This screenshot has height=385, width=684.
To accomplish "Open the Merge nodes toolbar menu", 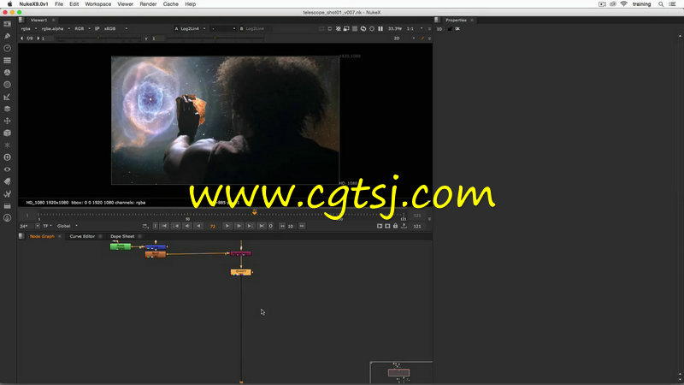I will point(8,109).
